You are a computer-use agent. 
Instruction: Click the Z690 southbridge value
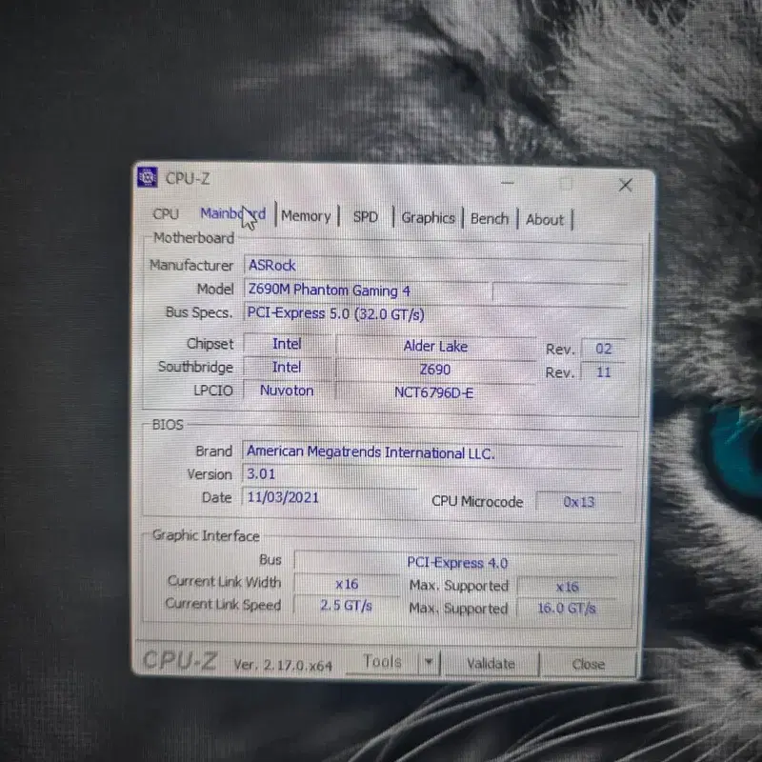435,370
